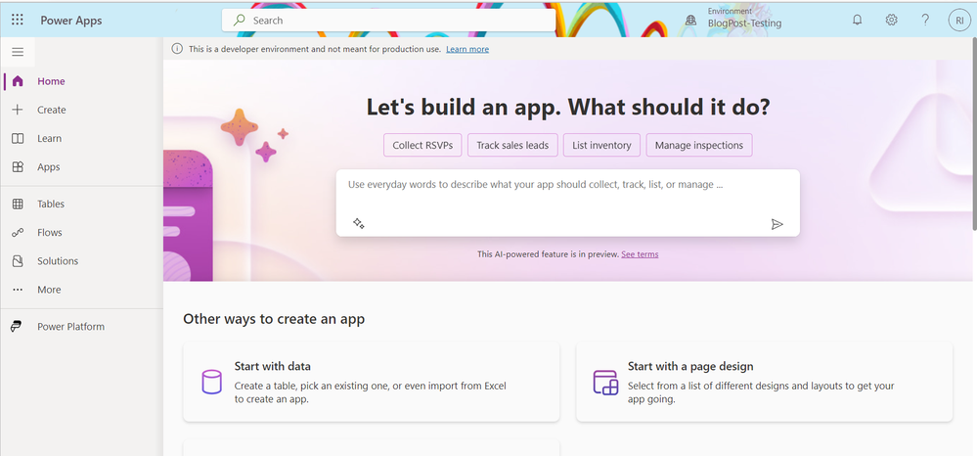This screenshot has width=977, height=456.
Task: Click the info icon in developer banner
Action: pyautogui.click(x=177, y=49)
